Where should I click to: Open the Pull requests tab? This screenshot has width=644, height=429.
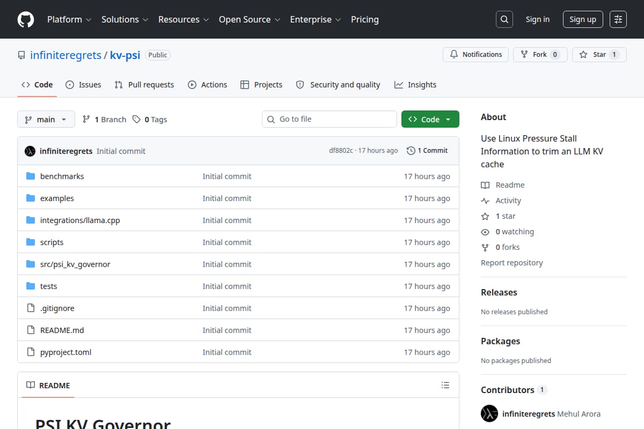144,85
